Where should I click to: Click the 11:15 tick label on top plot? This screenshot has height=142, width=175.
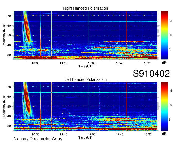point(64,63)
